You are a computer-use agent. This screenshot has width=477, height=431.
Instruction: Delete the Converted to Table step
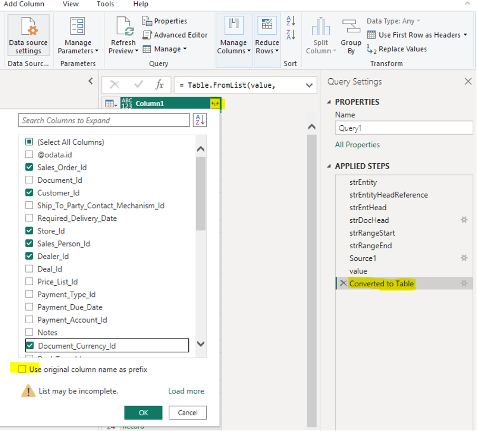coord(344,284)
